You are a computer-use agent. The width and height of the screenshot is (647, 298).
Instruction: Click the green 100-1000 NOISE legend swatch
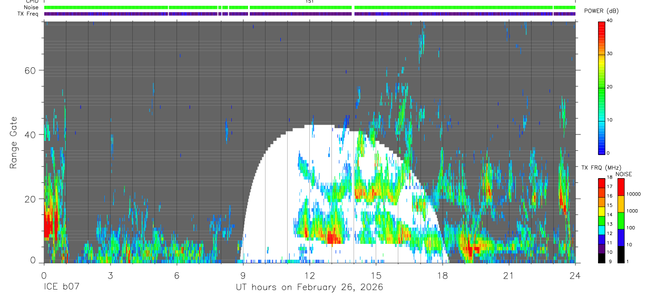(x=621, y=220)
